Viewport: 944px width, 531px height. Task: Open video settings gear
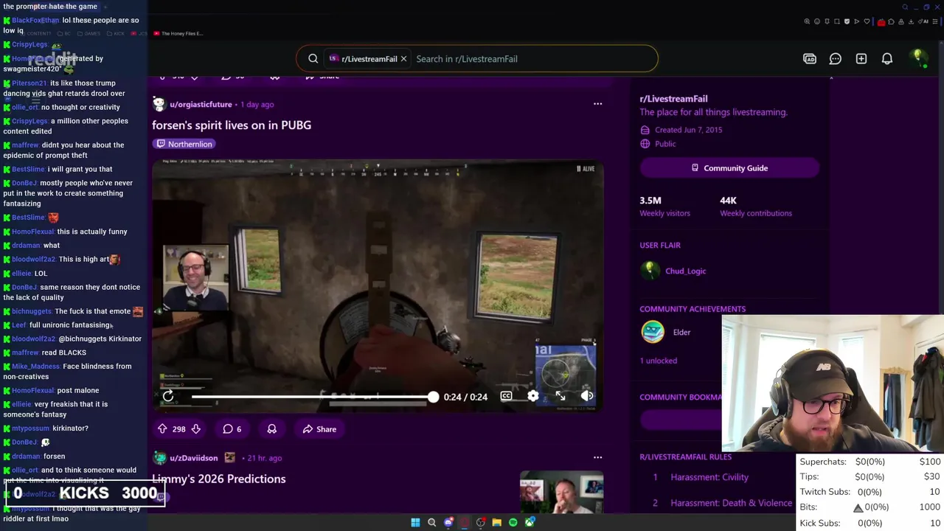[x=533, y=396]
